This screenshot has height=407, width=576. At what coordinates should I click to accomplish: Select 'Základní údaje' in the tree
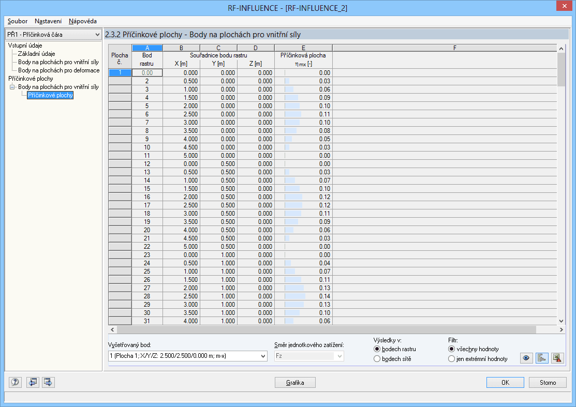pos(36,54)
